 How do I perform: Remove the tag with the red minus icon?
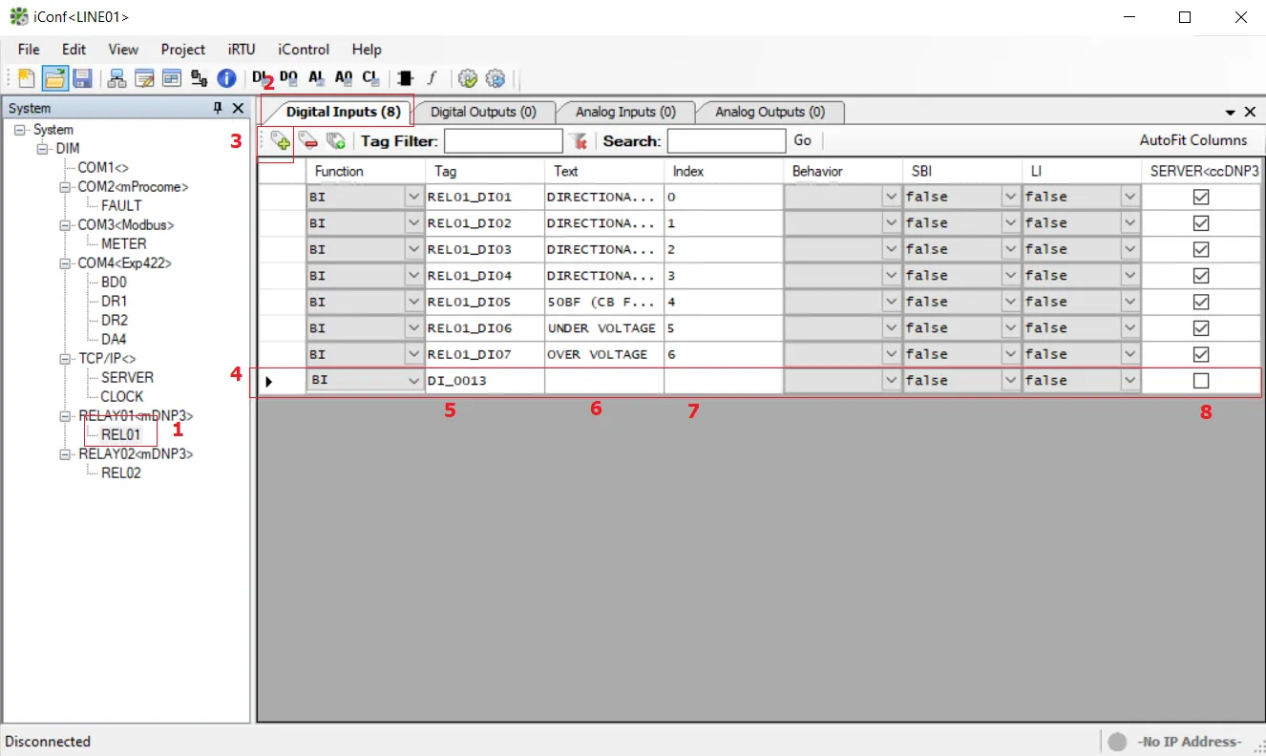pos(308,141)
